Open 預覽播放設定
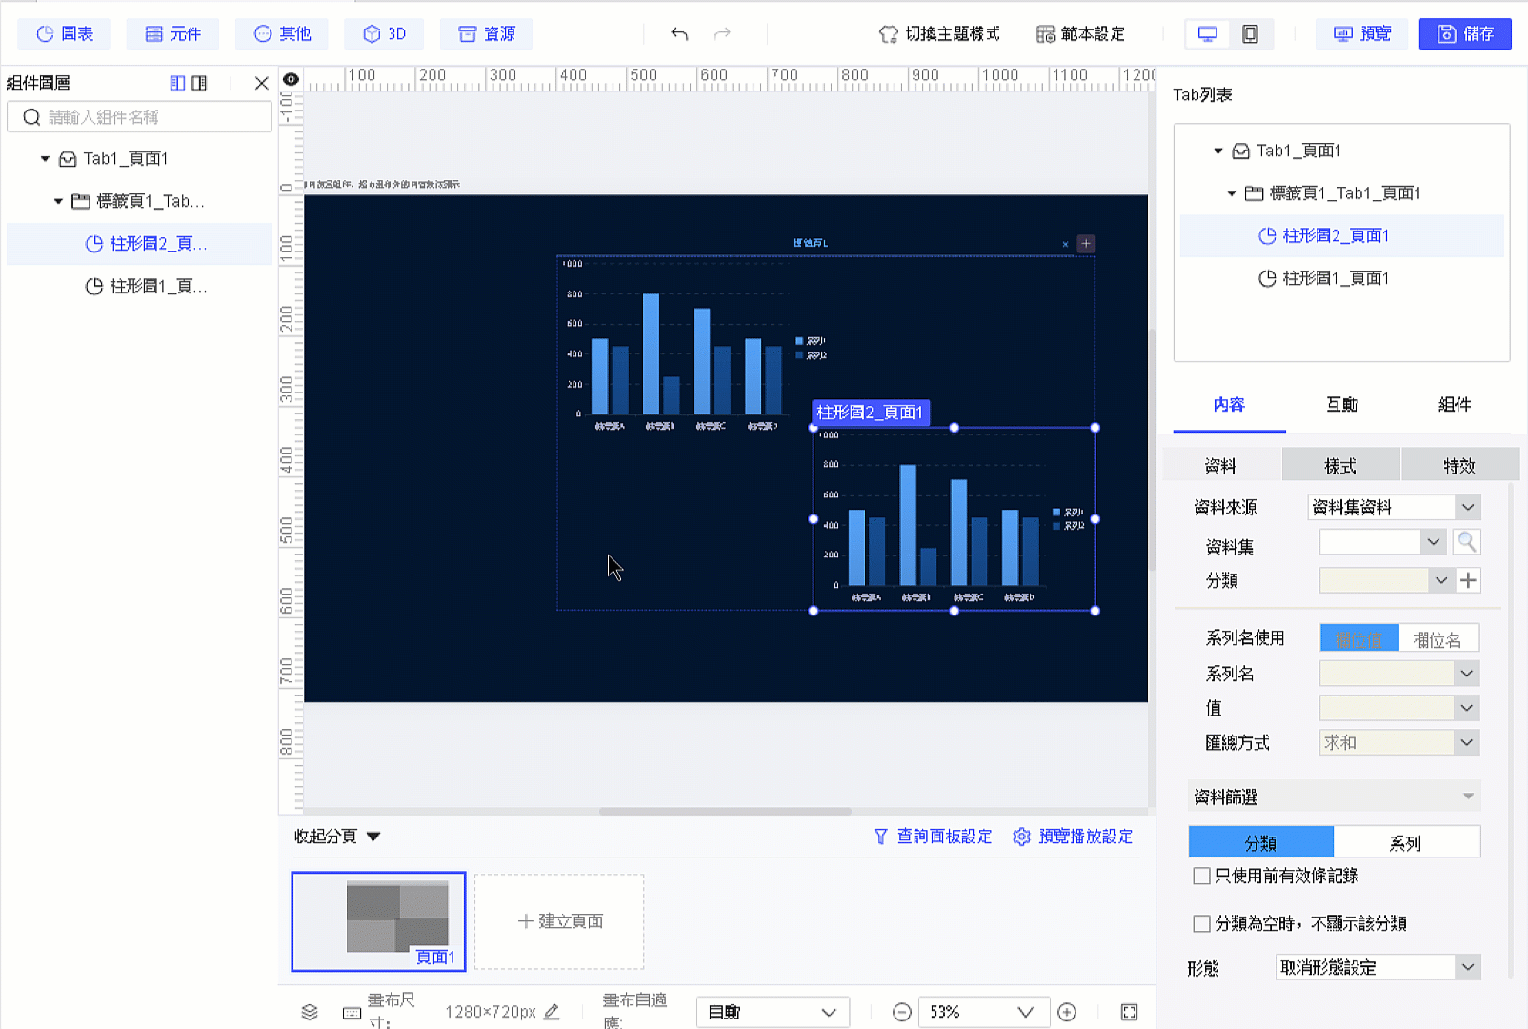Viewport: 1528px width, 1029px height. coord(1073,837)
